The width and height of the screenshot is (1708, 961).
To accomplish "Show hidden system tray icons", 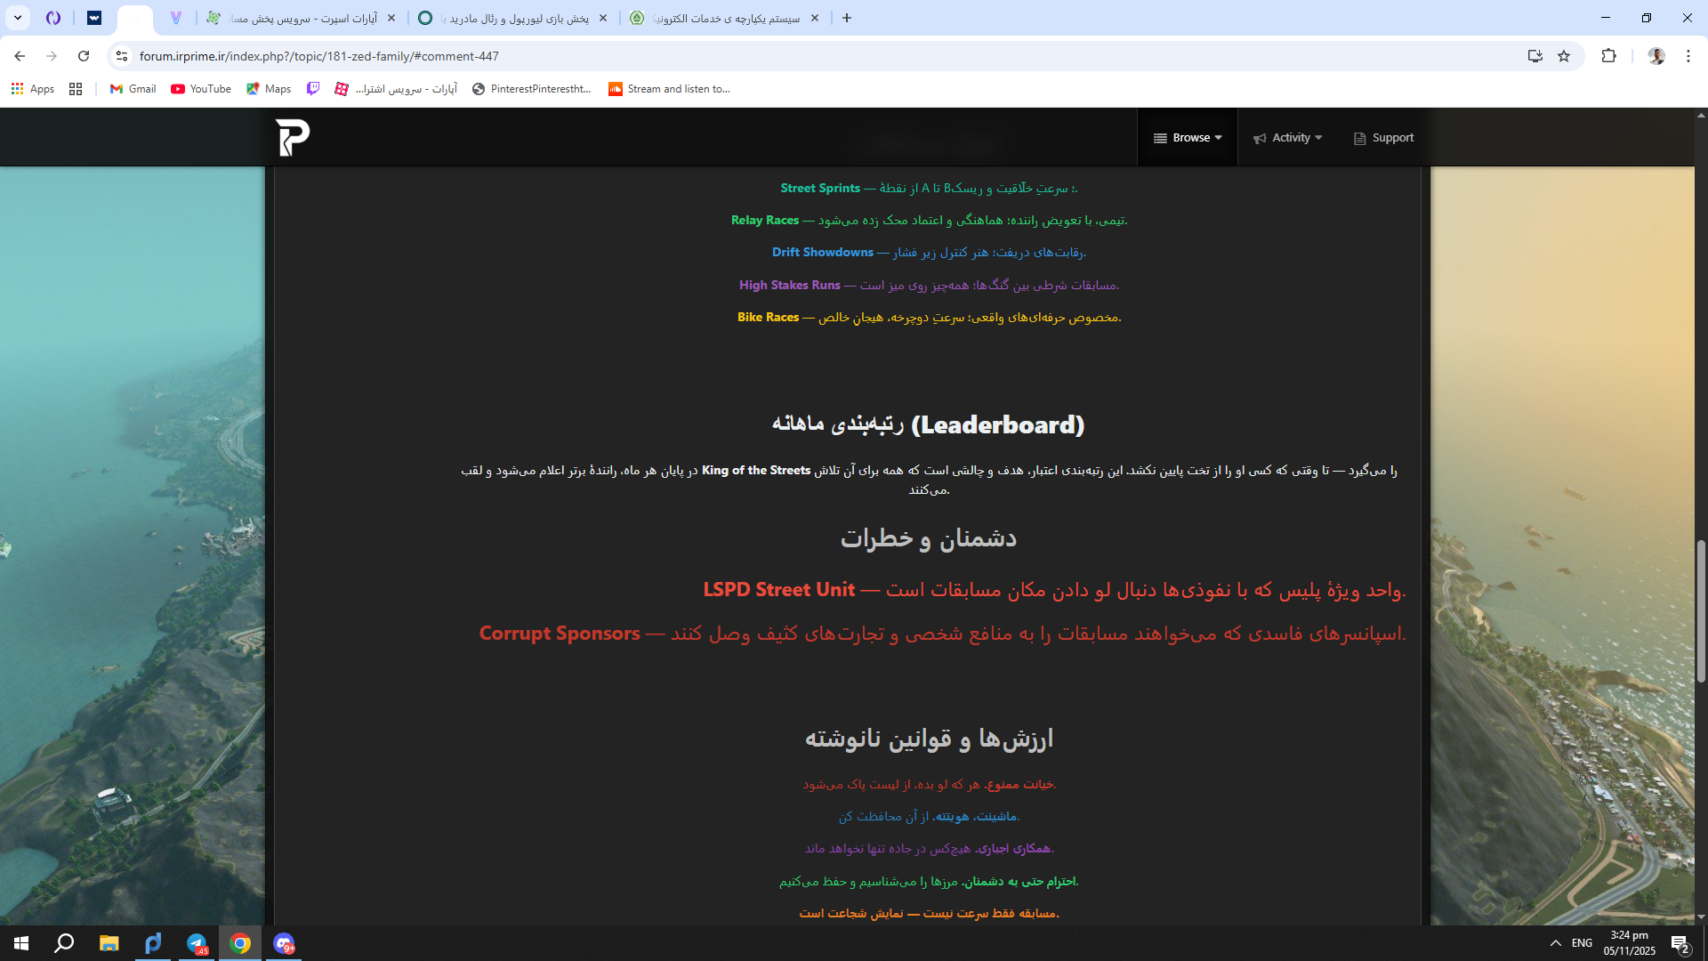I will (x=1555, y=943).
